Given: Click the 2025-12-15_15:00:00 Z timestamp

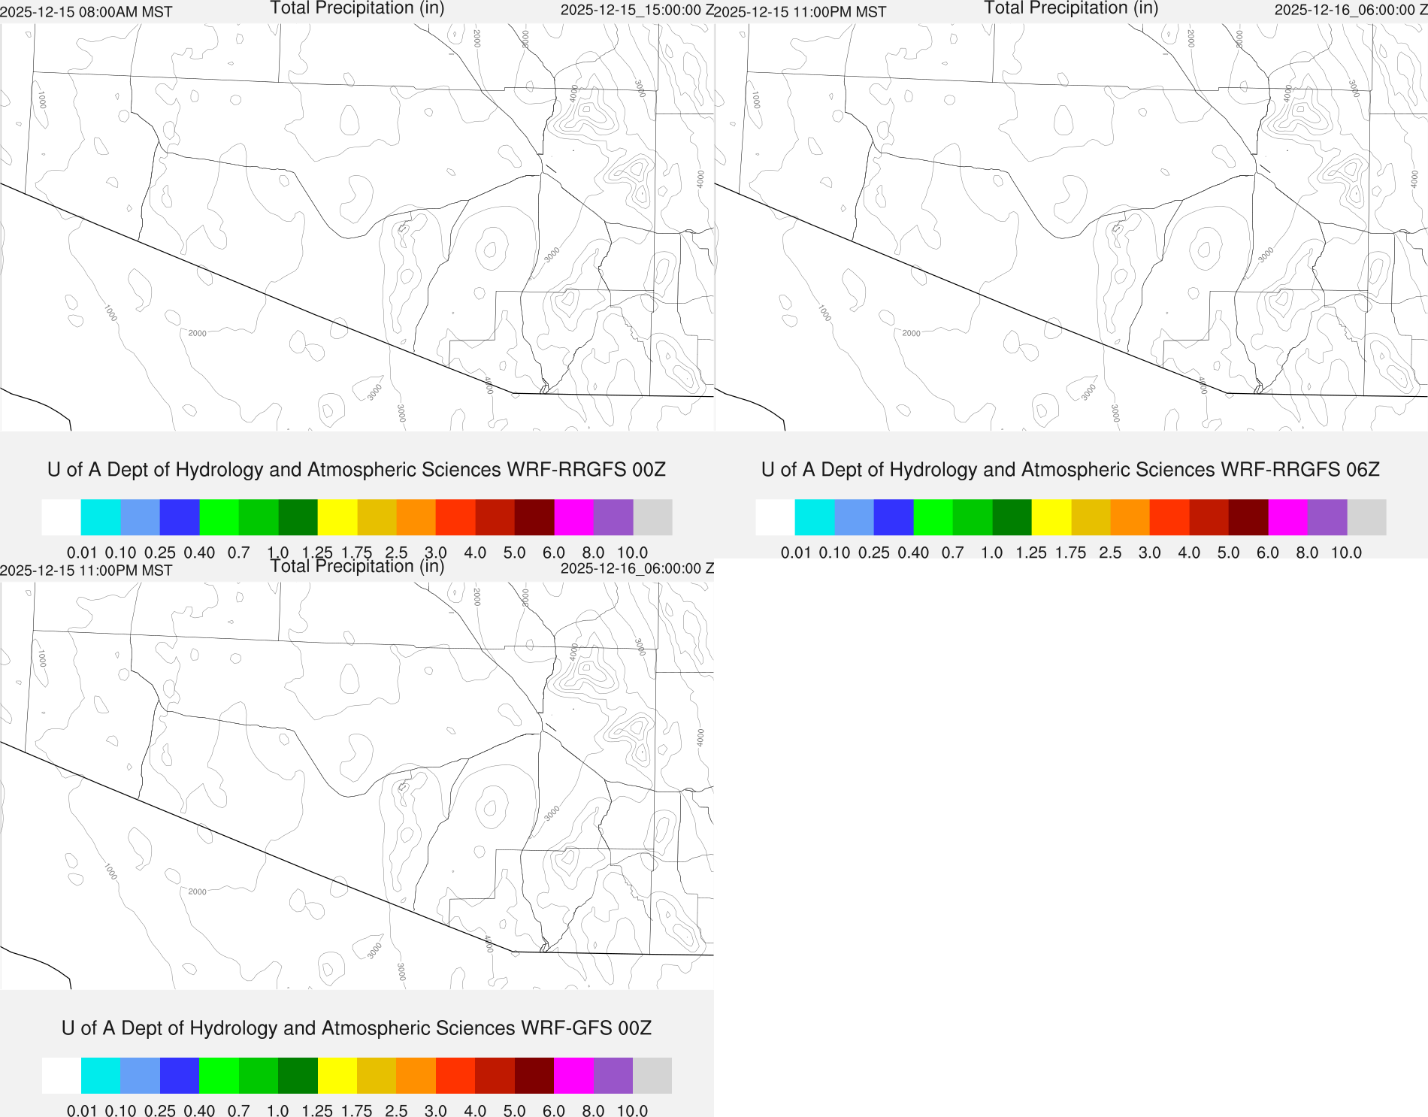Looking at the screenshot, I should (x=637, y=11).
